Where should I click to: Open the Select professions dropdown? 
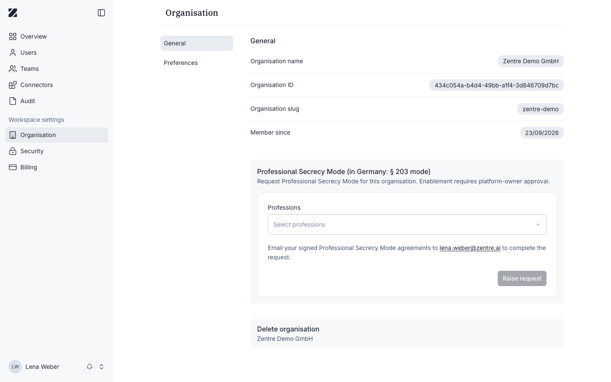click(407, 225)
